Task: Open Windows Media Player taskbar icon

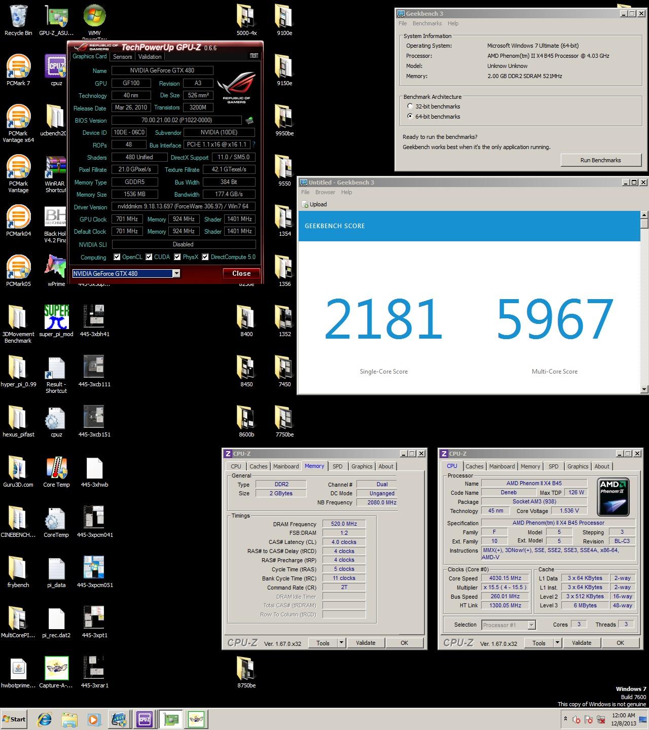Action: (x=94, y=719)
